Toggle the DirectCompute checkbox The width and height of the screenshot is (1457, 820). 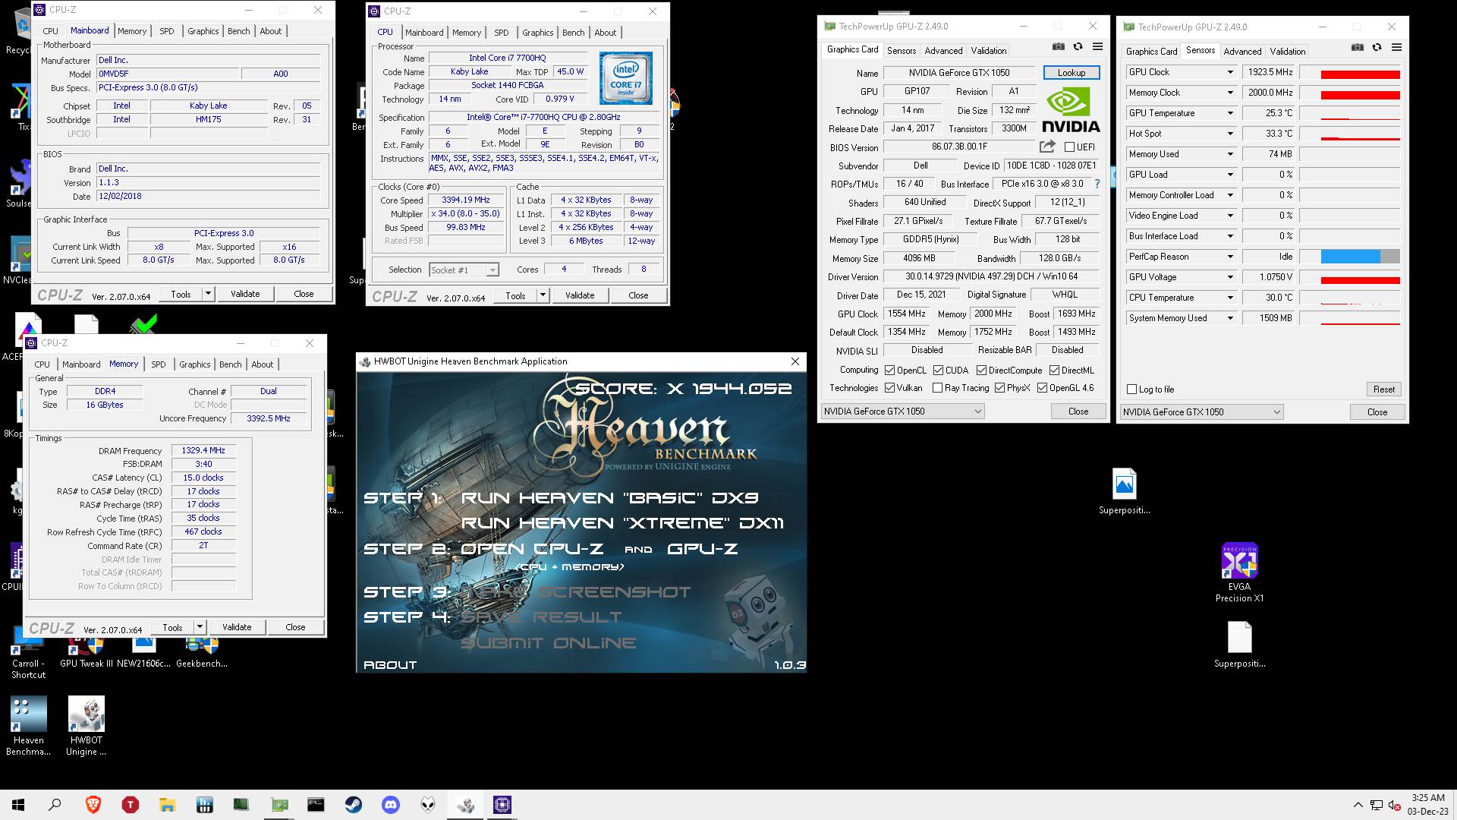[982, 370]
